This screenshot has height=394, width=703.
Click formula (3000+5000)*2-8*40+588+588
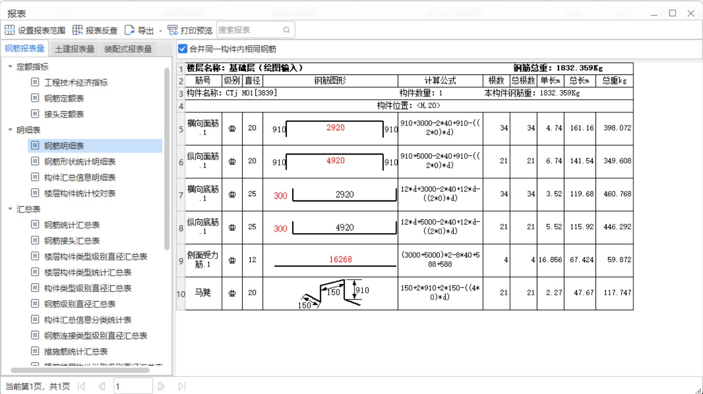tap(440, 260)
